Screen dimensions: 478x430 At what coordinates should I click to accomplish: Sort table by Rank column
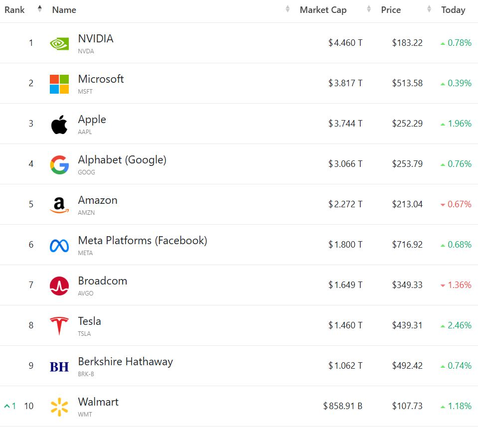point(15,10)
